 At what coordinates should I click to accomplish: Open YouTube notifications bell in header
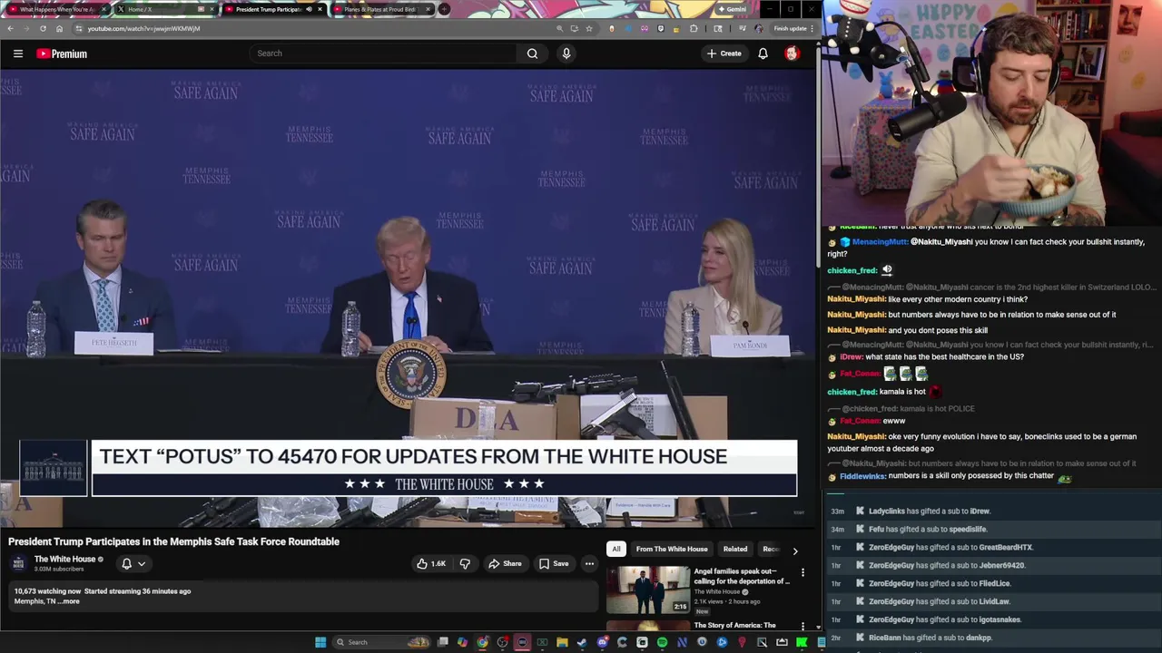click(x=763, y=54)
